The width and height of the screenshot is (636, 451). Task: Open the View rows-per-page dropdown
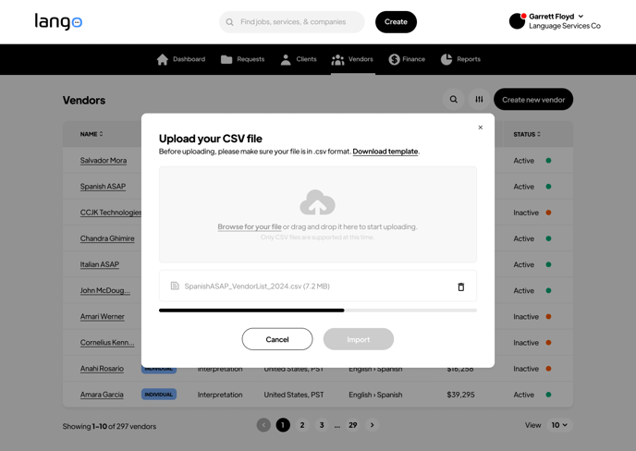(558, 425)
